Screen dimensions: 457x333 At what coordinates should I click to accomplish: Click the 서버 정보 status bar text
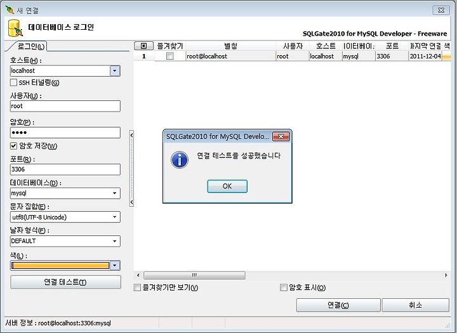coord(58,323)
